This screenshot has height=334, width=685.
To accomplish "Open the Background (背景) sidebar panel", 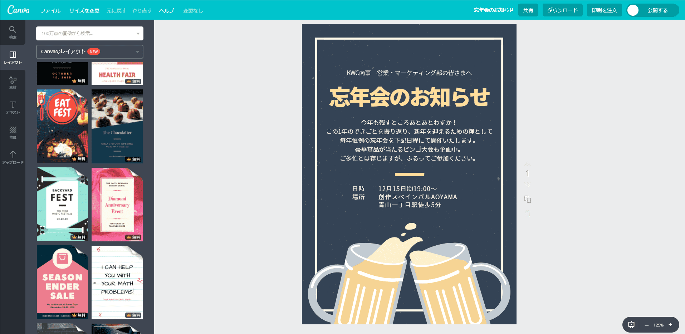I will coord(13,132).
